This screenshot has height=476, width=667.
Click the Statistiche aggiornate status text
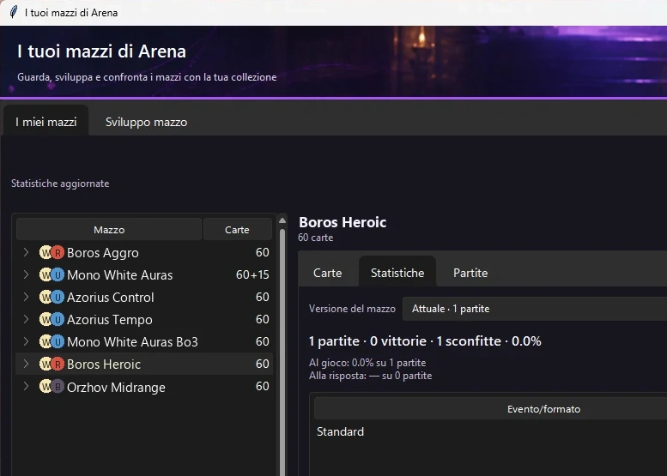click(60, 184)
